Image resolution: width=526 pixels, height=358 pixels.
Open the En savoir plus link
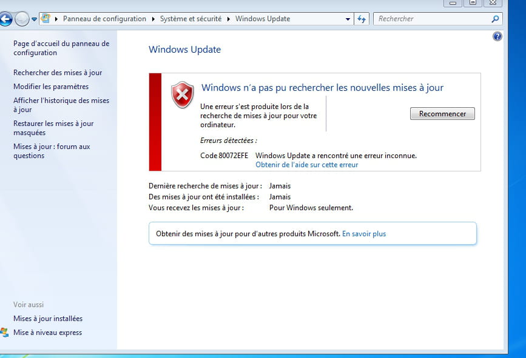tap(364, 234)
